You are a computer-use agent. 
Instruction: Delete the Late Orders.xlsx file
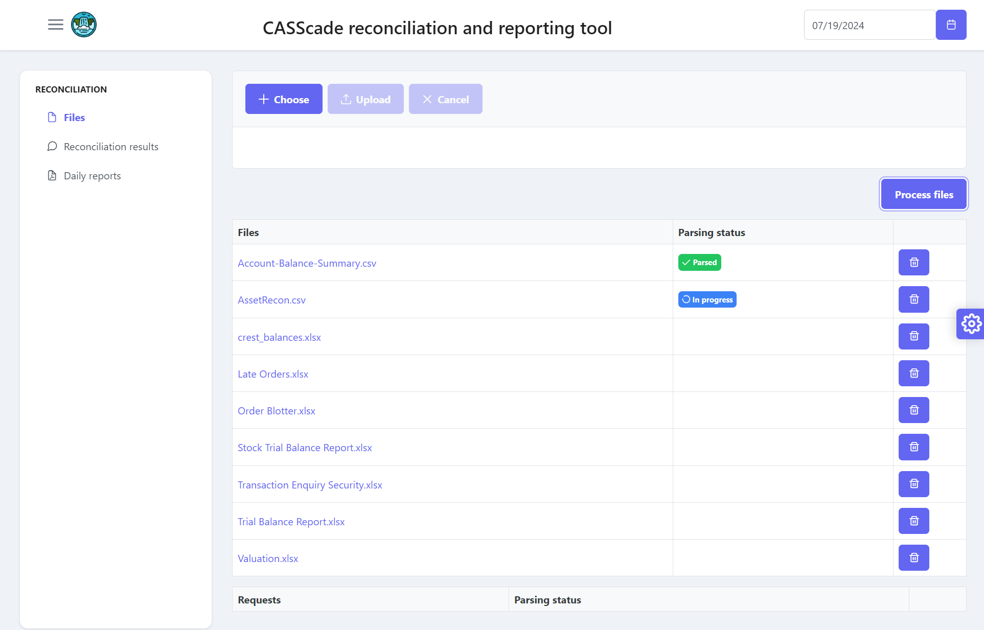coord(913,374)
